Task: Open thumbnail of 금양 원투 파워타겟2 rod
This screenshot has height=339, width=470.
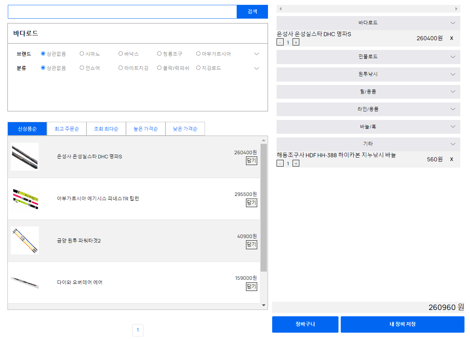Action: point(25,241)
